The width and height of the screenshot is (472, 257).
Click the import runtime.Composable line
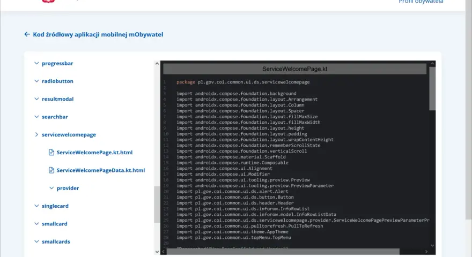click(232, 163)
